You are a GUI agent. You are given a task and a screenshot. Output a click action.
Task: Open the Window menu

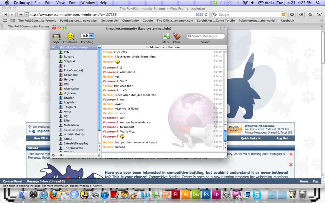point(88,3)
